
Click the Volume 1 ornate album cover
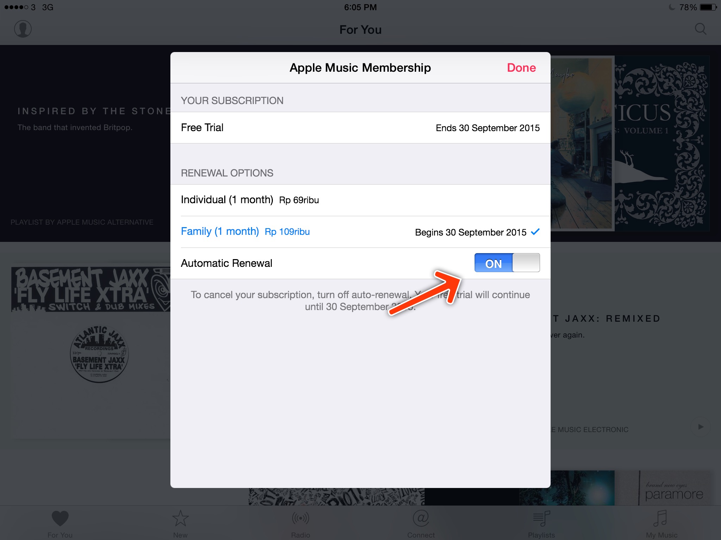coord(662,143)
